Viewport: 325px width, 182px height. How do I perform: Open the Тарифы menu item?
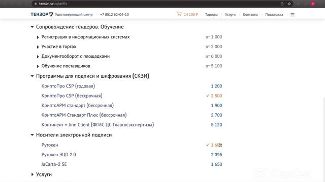[211, 15]
